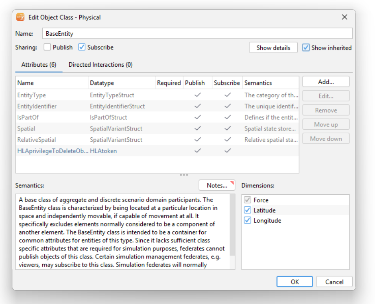Click the semantics text scrollbar
This screenshot has height=304, width=375.
coord(232,225)
